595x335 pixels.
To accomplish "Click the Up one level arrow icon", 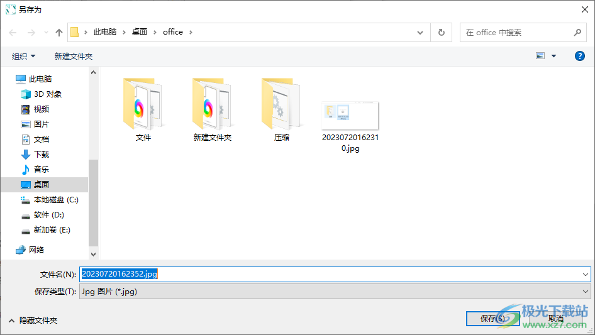I will 59,32.
